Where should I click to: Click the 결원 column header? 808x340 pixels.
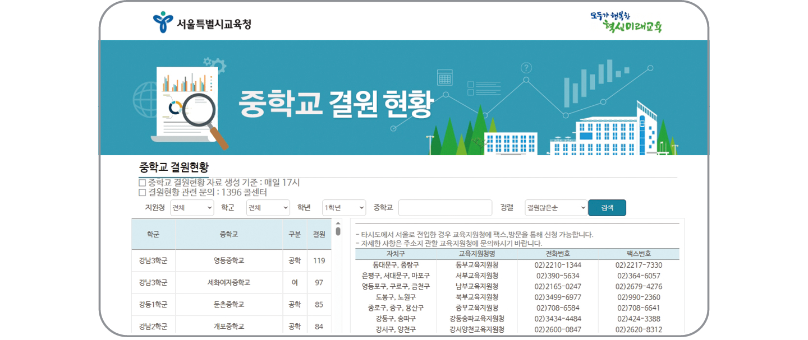(x=319, y=234)
